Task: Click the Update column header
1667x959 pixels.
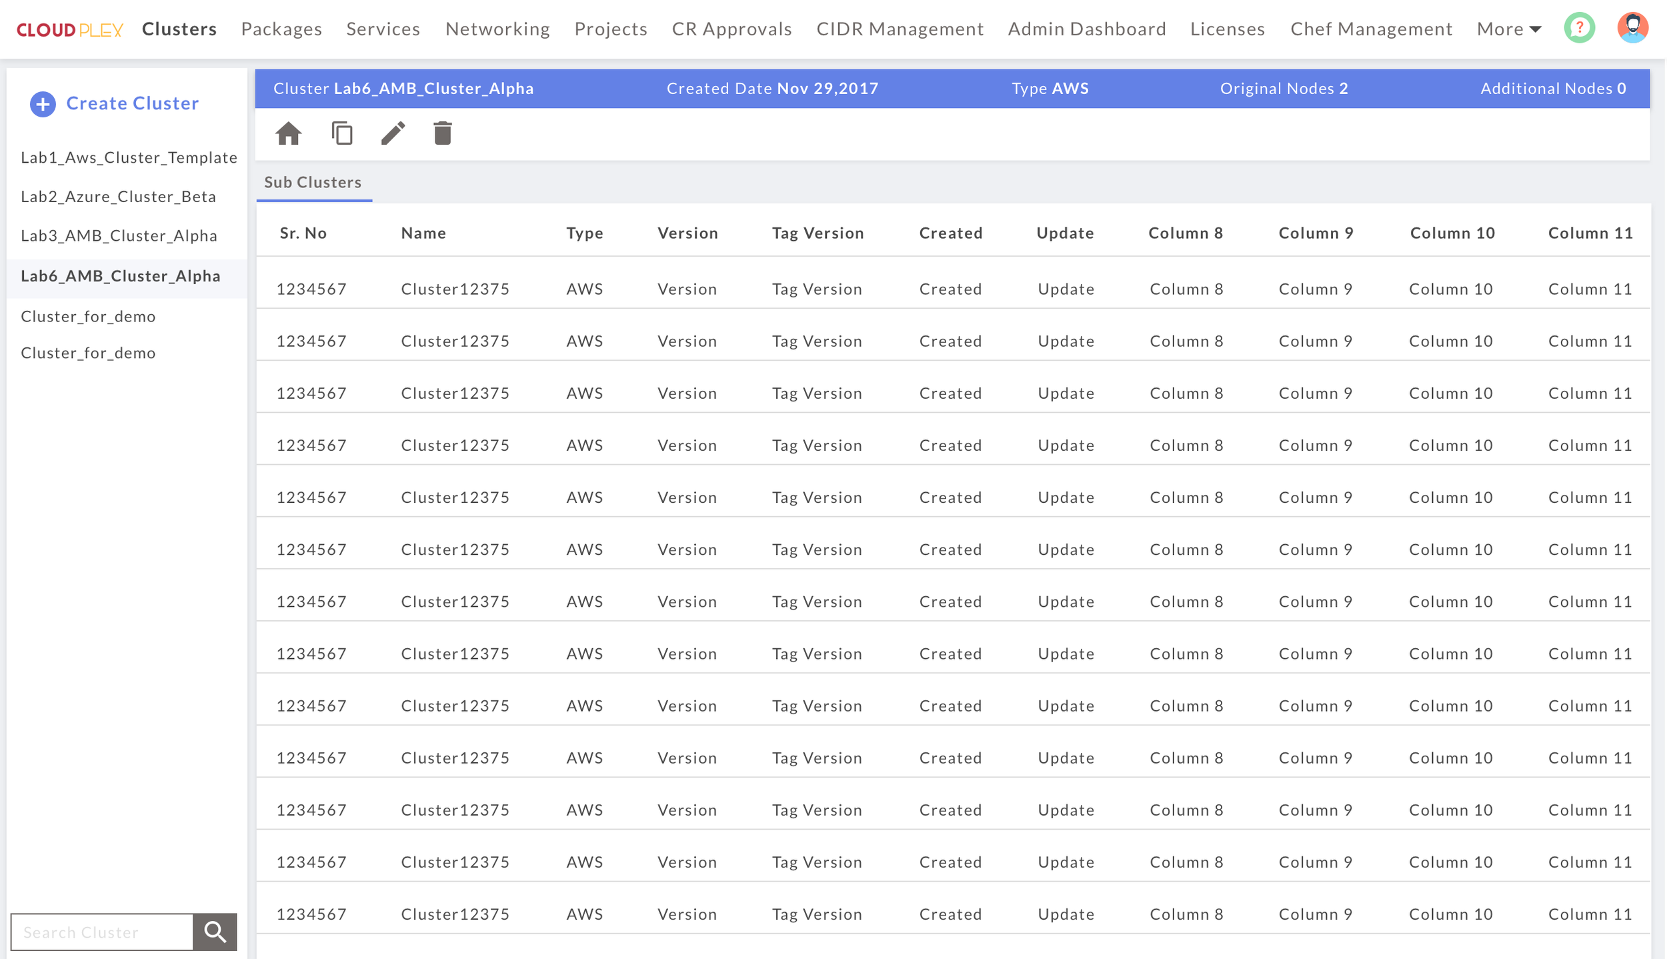Action: coord(1065,233)
